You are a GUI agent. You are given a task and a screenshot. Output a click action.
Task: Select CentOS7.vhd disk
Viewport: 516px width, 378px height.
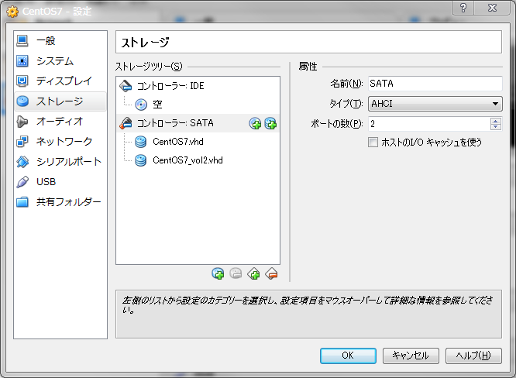[198, 142]
